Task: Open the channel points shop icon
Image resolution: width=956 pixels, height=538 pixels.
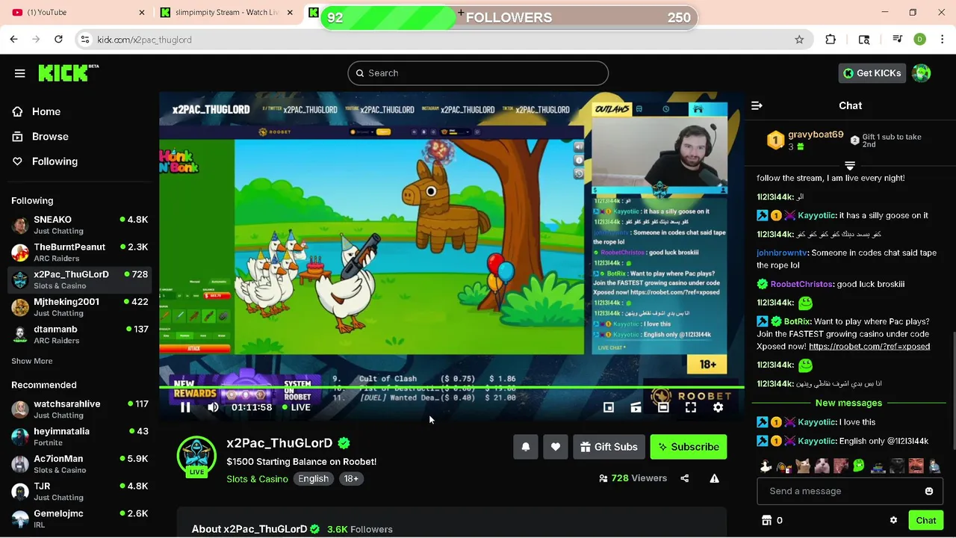Action: click(x=766, y=520)
